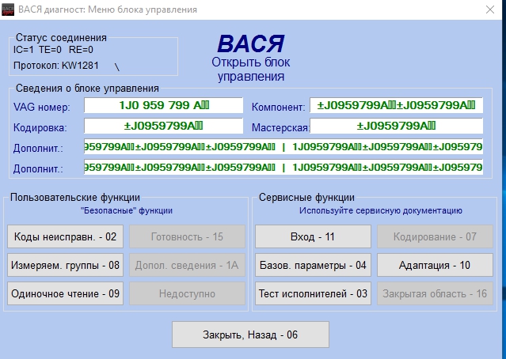The height and width of the screenshot is (359, 506).
Task: Click into the Мастерская field
Action: (x=396, y=127)
